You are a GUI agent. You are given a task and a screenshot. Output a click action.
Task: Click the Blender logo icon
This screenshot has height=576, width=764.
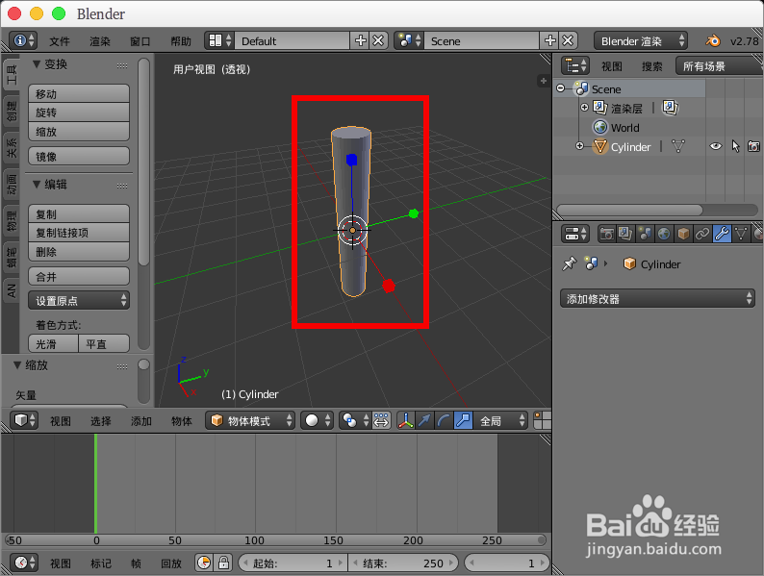click(x=713, y=41)
